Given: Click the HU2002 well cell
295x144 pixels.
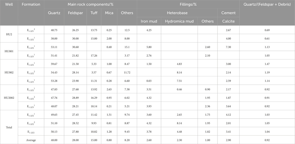Looking at the screenshot, I should click(9, 98).
